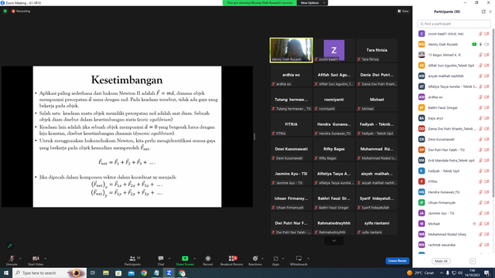Toggle microphone for zoom baa01 in list
Viewport: 495px width, 278px height.
(x=480, y=34)
